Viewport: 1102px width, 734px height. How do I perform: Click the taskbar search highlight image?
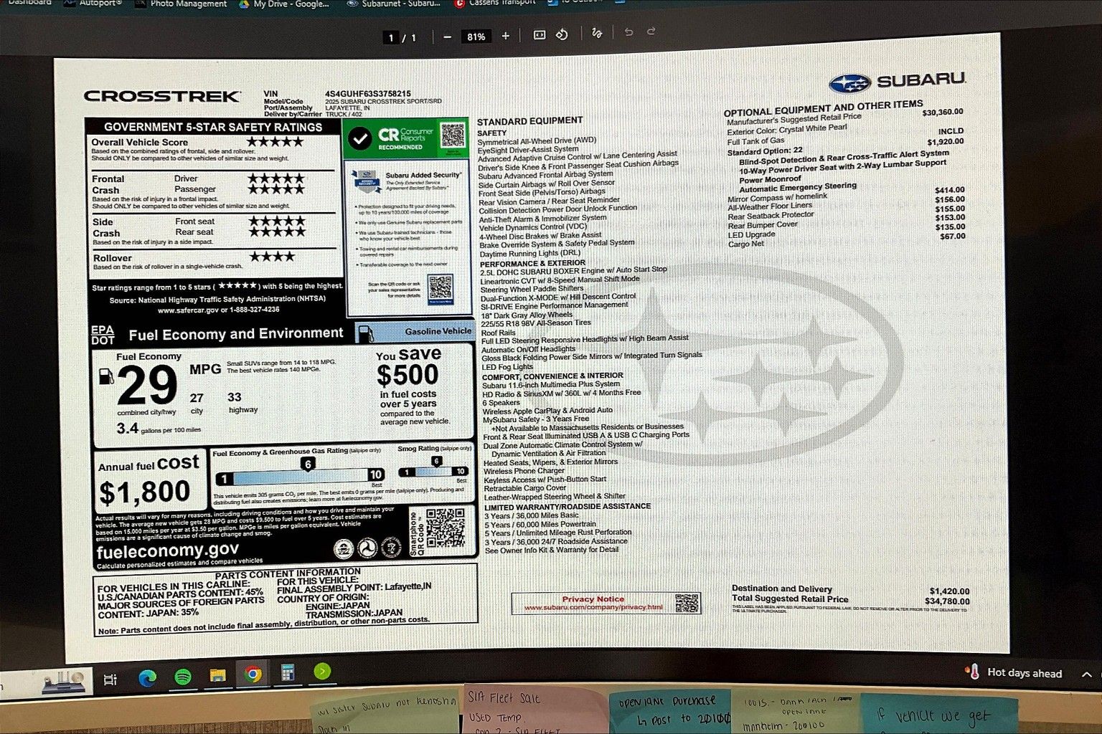point(64,682)
